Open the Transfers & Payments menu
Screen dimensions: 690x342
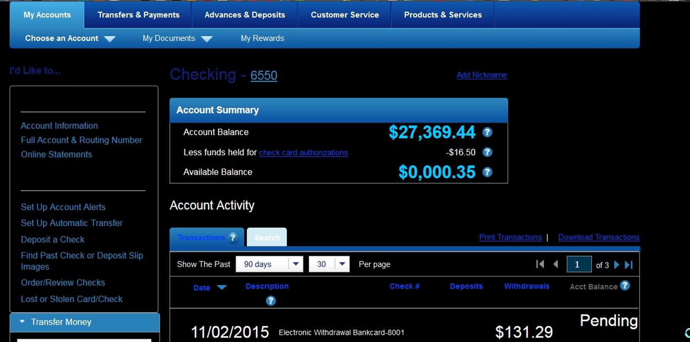[138, 15]
